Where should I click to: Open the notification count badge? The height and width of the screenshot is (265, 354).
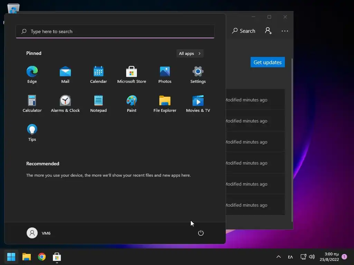(344, 256)
